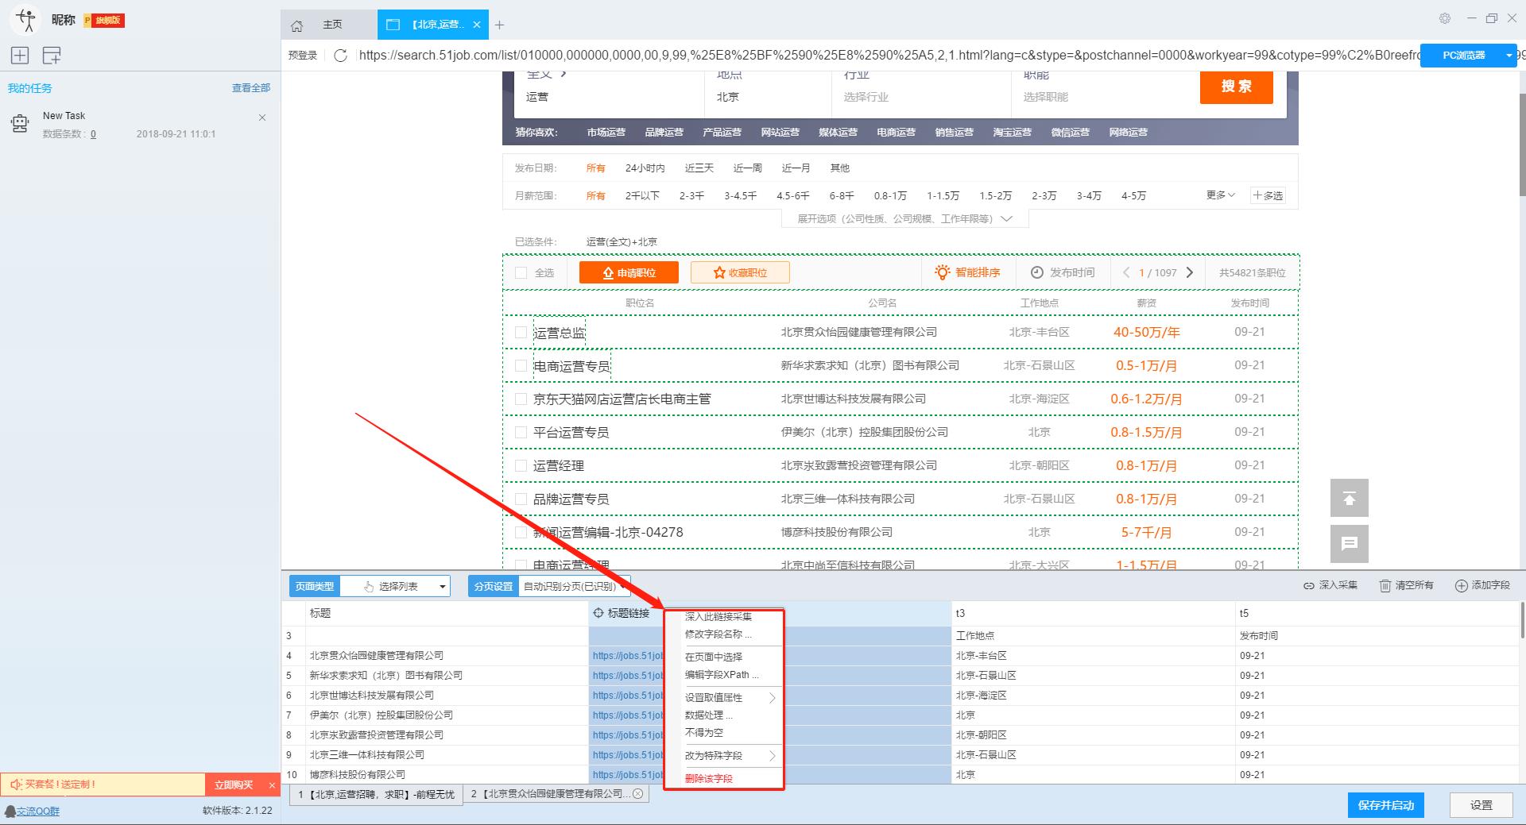
Task: Switch to the 主页 tab
Action: (x=333, y=24)
